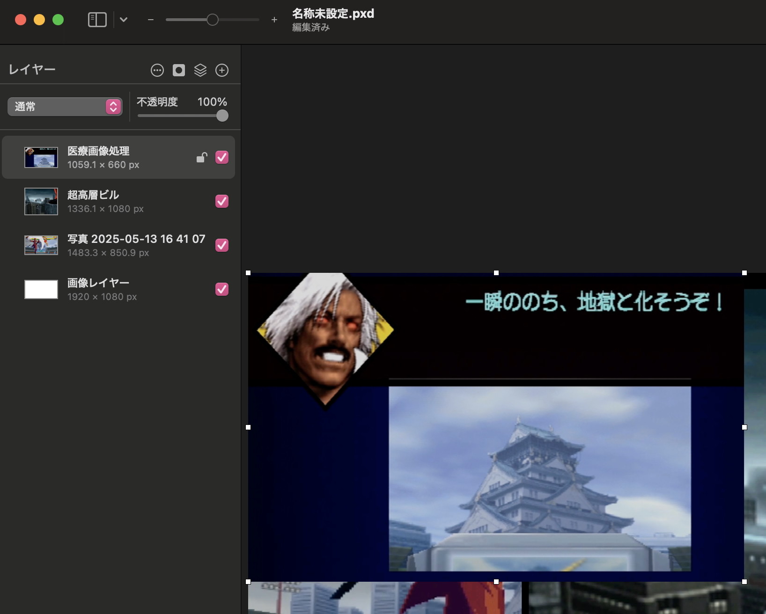The image size is (766, 614).
Task: Click the add mask icon in Layers panel
Action: pyautogui.click(x=179, y=70)
